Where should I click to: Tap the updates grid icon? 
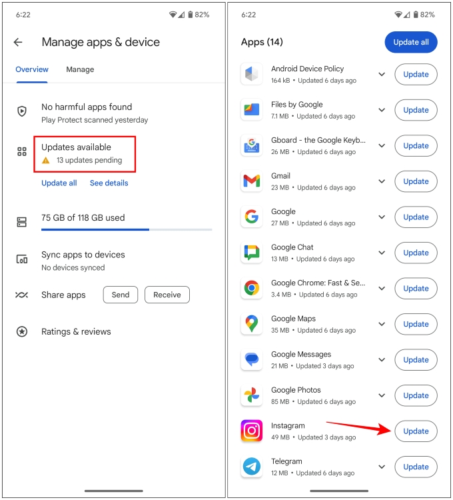click(x=22, y=151)
